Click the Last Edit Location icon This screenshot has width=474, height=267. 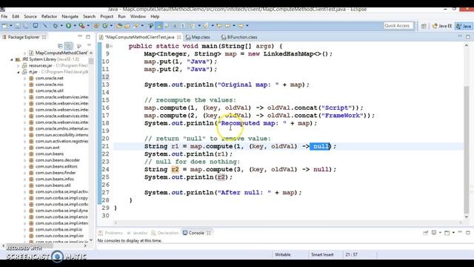point(219,26)
